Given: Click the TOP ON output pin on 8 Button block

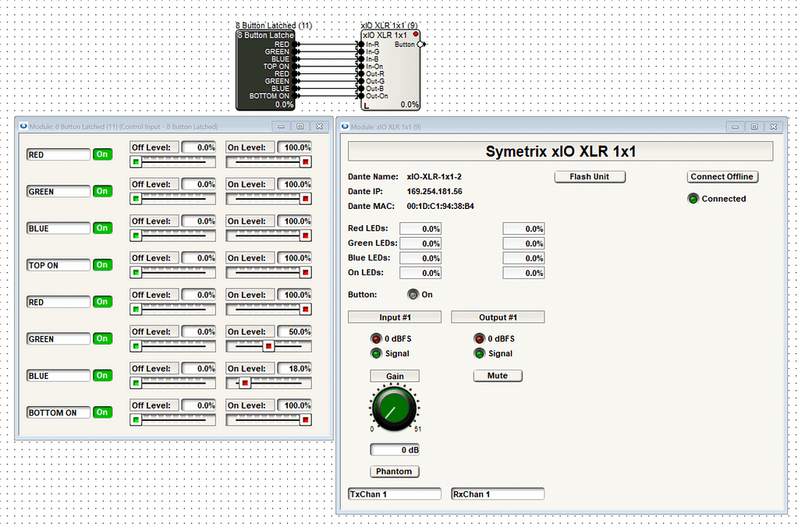Looking at the screenshot, I should point(296,66).
